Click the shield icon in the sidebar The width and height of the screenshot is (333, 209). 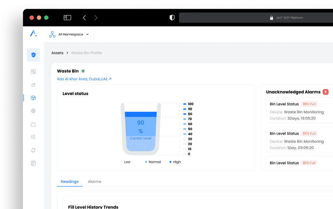click(33, 55)
